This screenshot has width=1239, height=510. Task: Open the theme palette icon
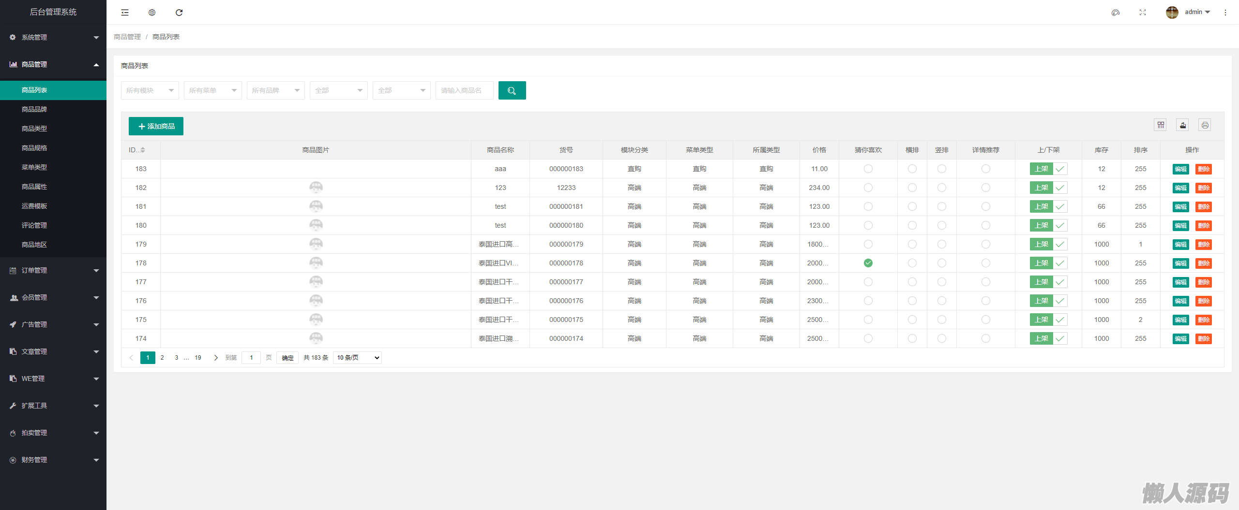click(1116, 13)
